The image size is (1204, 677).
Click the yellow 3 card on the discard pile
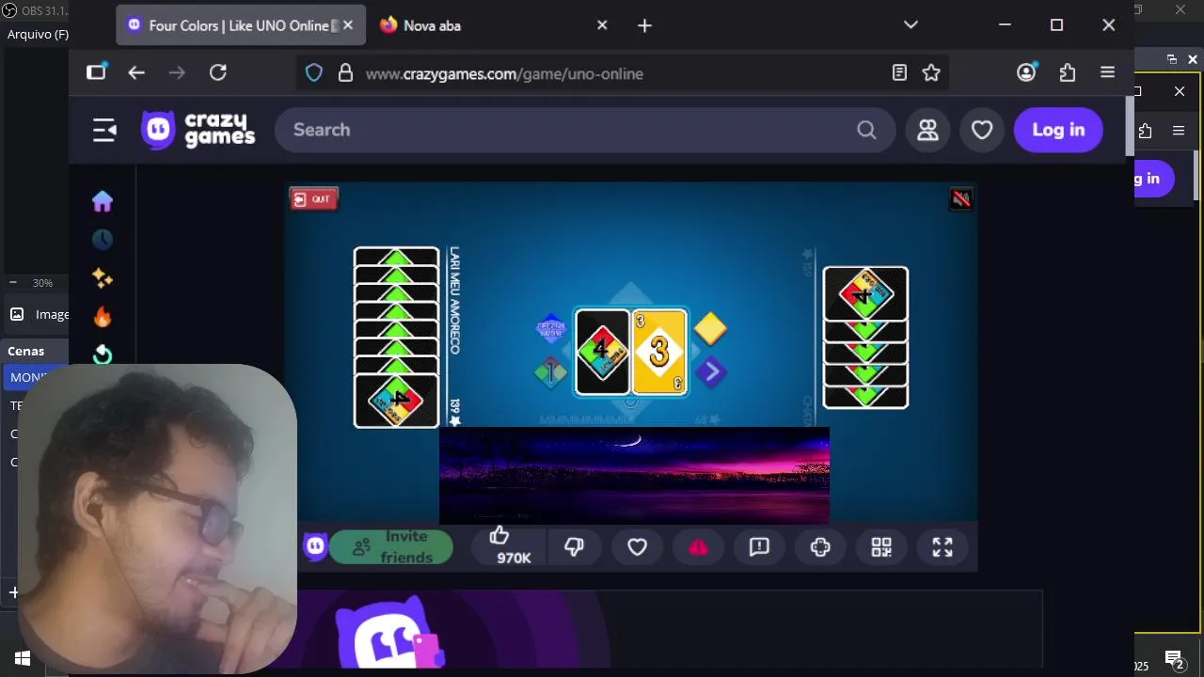pos(659,352)
